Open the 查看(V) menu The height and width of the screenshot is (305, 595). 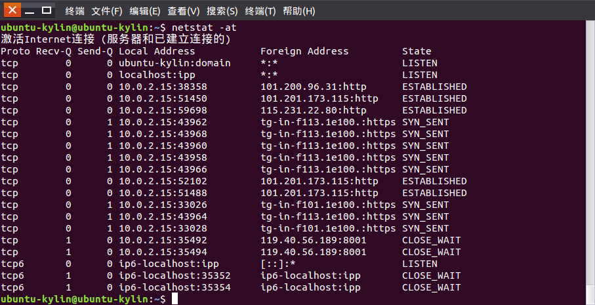[184, 11]
